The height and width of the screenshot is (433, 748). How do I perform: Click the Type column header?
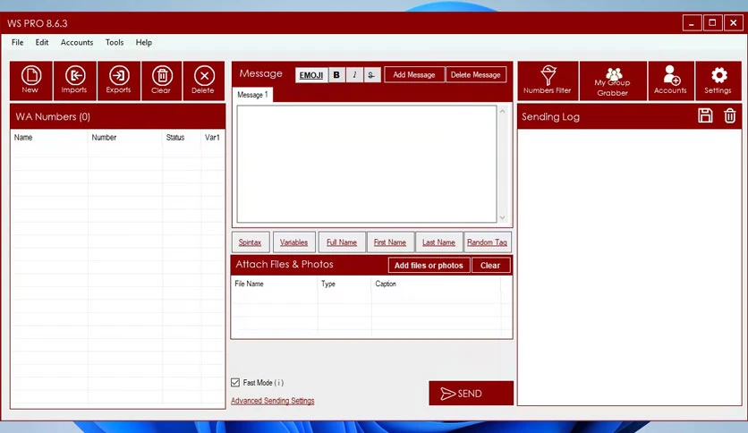[x=344, y=284]
